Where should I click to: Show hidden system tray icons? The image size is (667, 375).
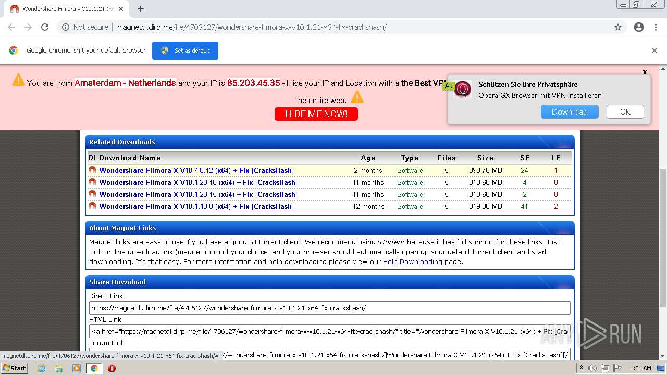(x=582, y=368)
